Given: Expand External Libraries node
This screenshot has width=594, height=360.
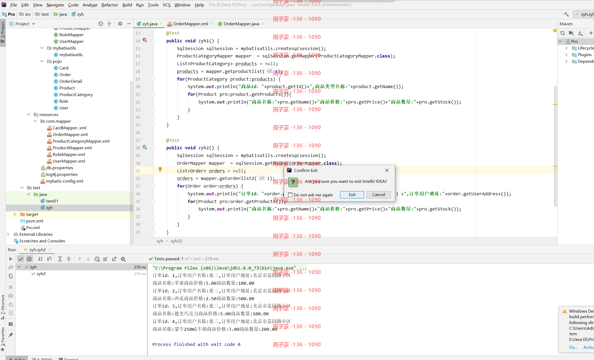Looking at the screenshot, I should pos(8,234).
